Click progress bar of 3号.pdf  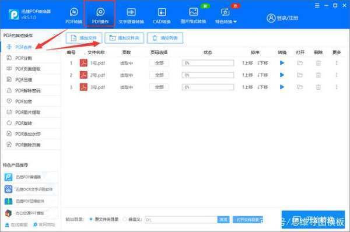pos(208,87)
